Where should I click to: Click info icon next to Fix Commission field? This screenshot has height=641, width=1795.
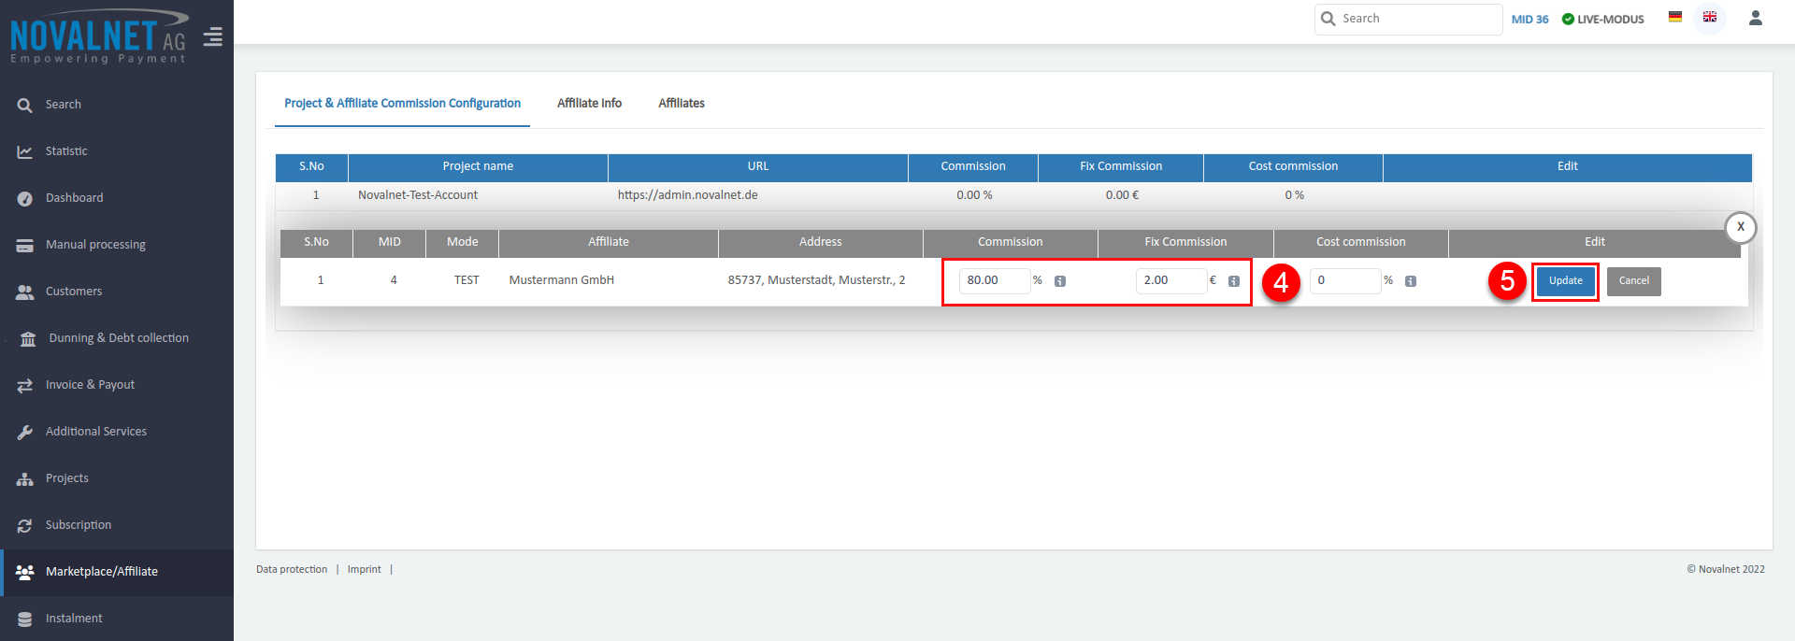[1234, 281]
